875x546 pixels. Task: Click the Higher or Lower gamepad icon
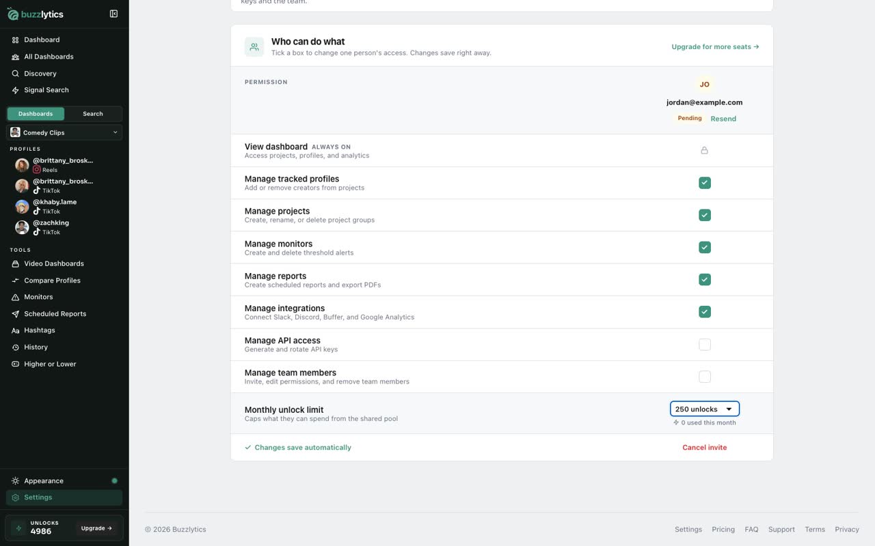(15, 364)
